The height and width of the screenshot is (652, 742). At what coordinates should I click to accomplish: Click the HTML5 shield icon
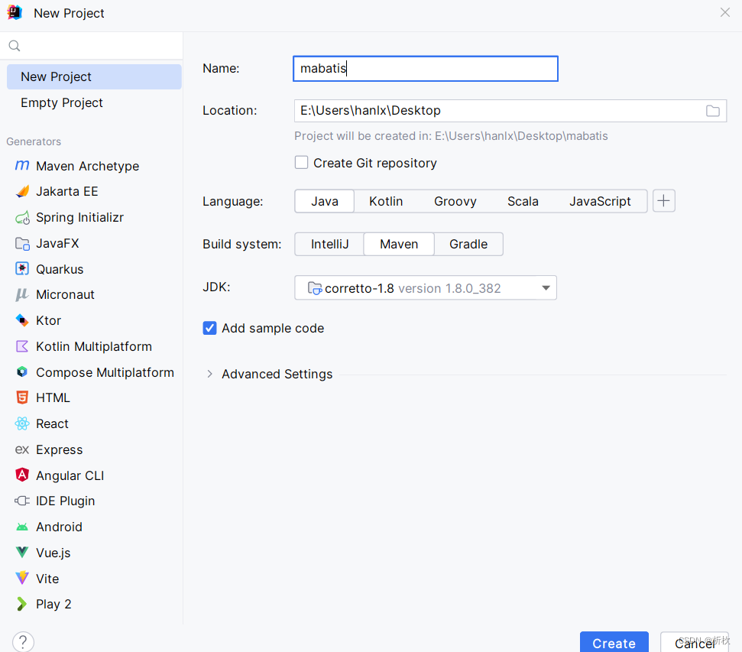point(22,397)
